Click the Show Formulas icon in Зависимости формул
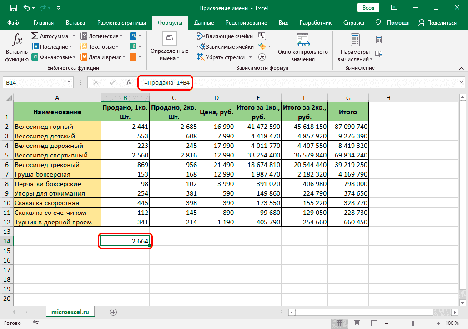 click(262, 36)
